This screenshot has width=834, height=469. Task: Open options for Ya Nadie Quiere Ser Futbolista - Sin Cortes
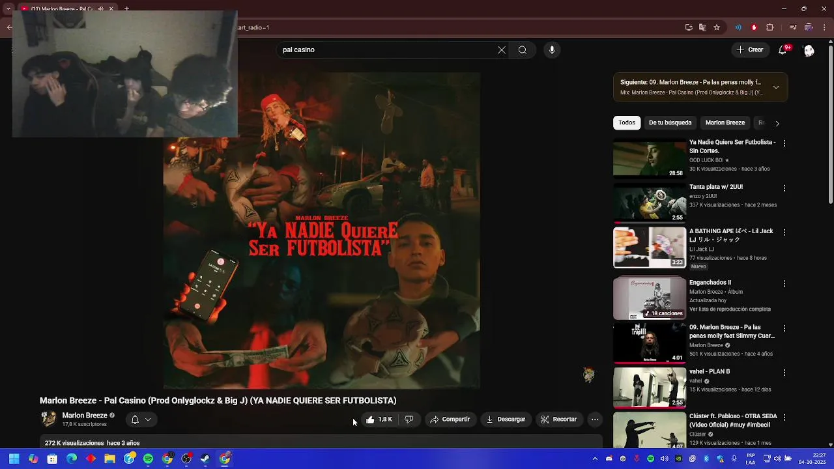click(784, 143)
